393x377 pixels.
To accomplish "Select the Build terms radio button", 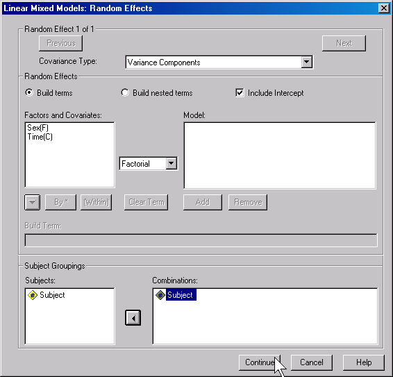I will (x=29, y=92).
